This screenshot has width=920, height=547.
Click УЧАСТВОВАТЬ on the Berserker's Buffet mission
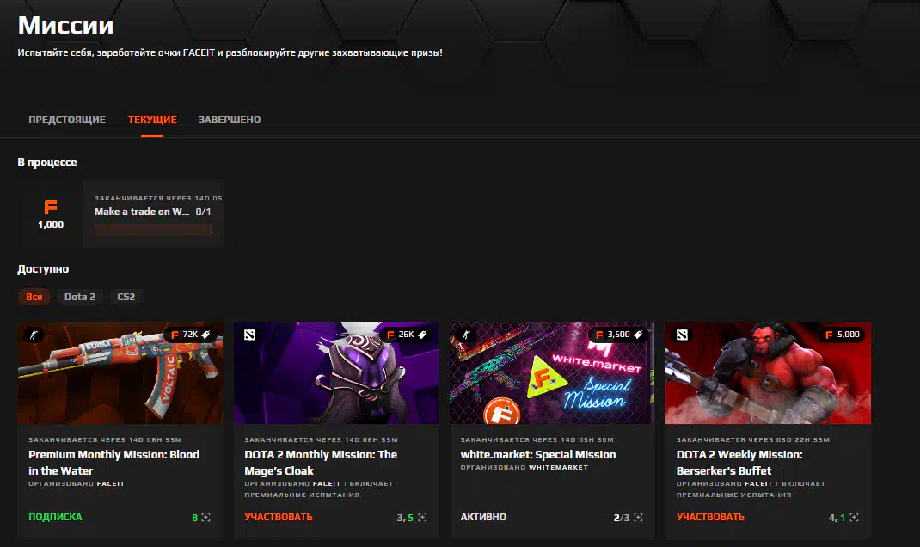pos(710,517)
